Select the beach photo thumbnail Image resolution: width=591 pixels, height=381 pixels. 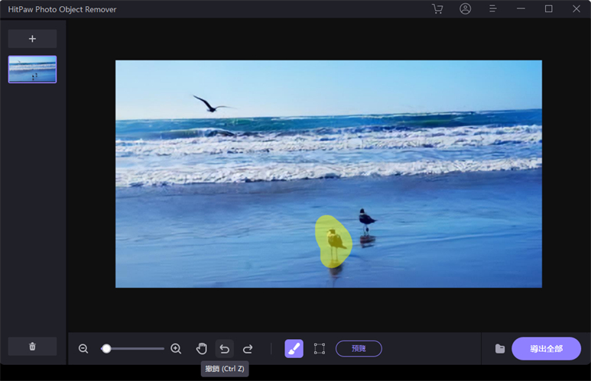(x=32, y=69)
